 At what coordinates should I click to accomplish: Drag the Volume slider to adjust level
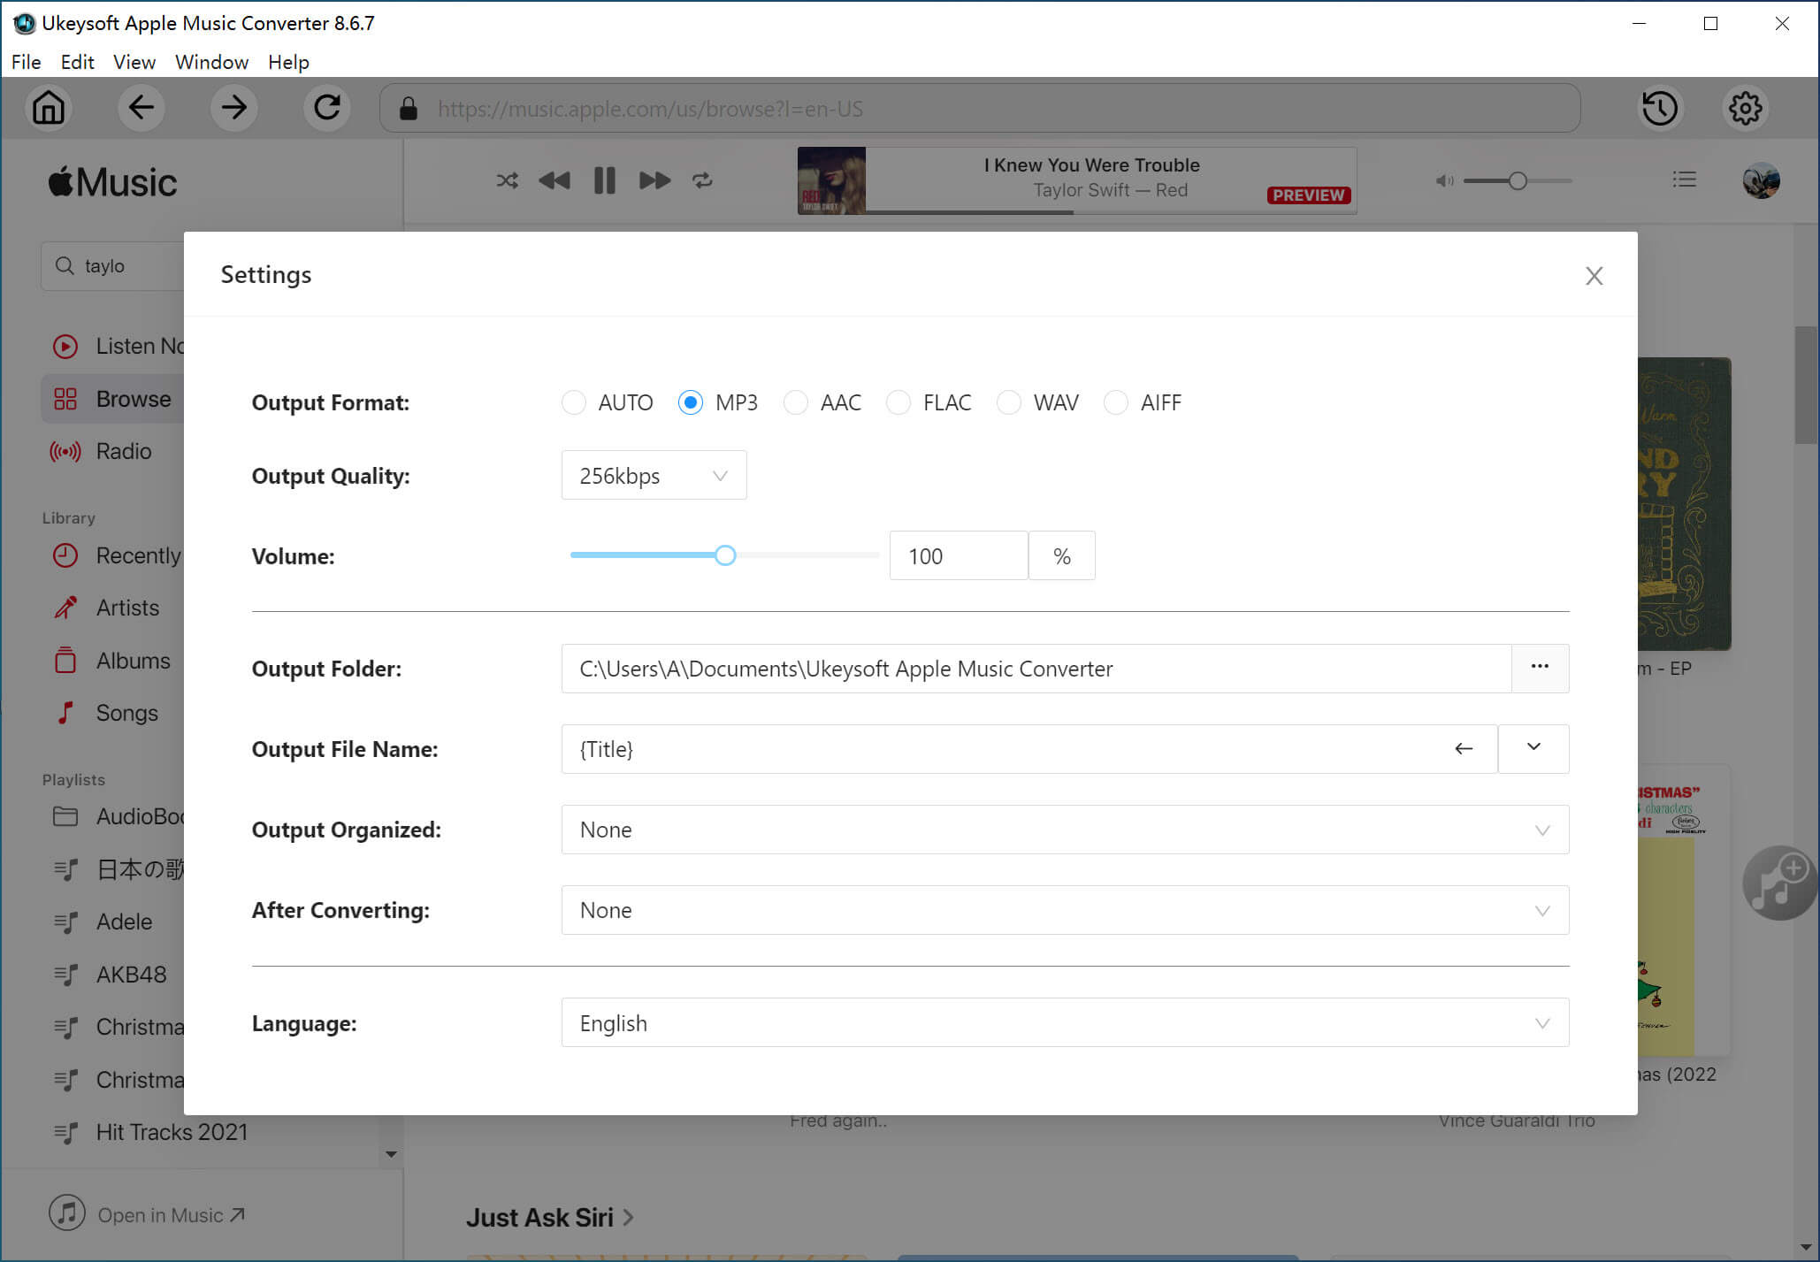[724, 555]
